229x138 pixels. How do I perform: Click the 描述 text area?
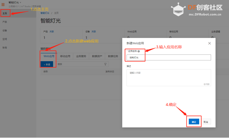click(169, 78)
